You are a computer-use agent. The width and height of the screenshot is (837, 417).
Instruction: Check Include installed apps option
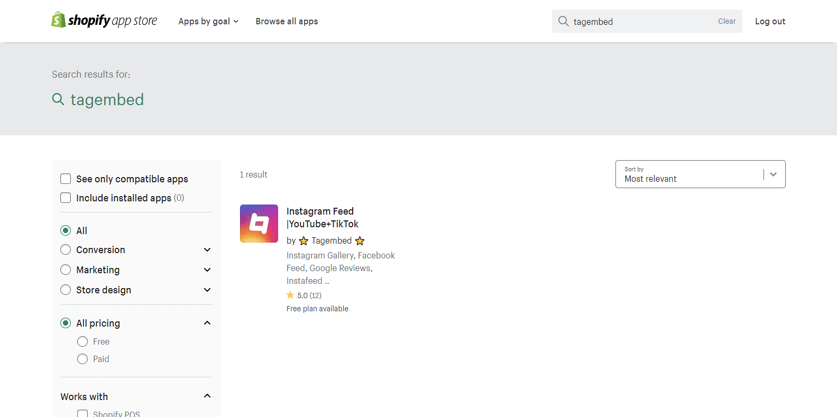(x=66, y=198)
